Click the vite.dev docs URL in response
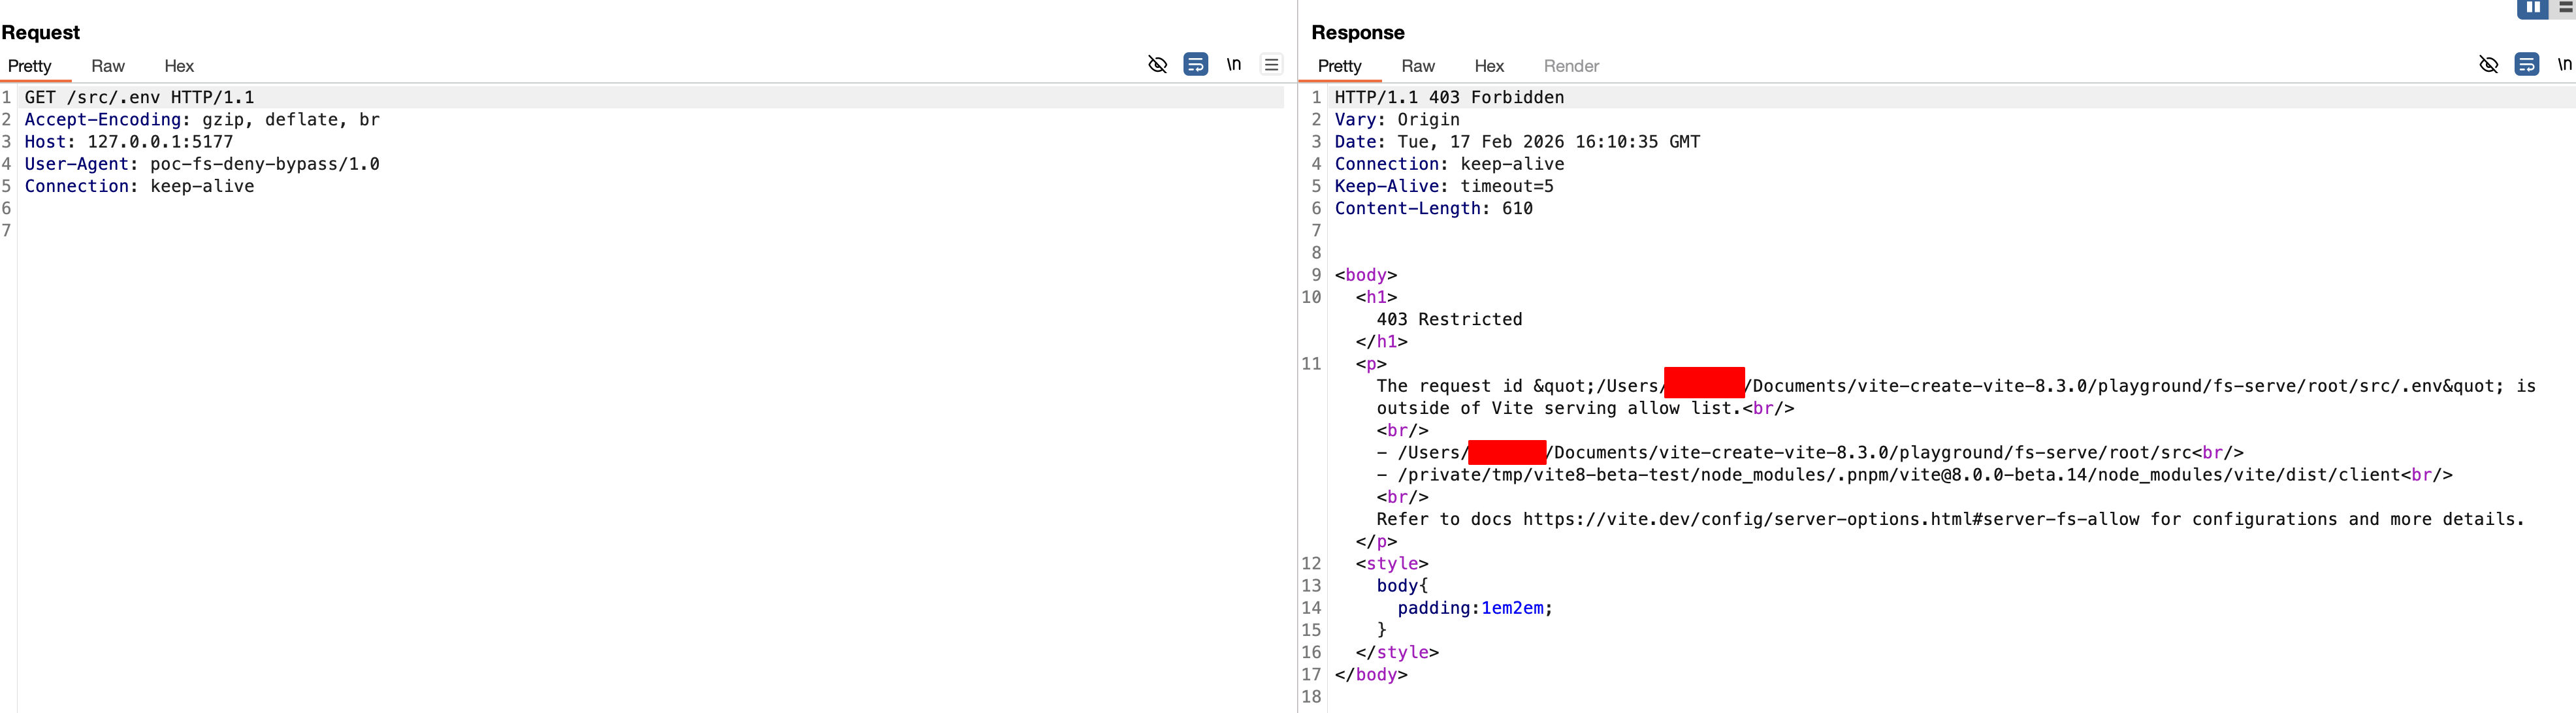The width and height of the screenshot is (2576, 713). pos(1830,519)
